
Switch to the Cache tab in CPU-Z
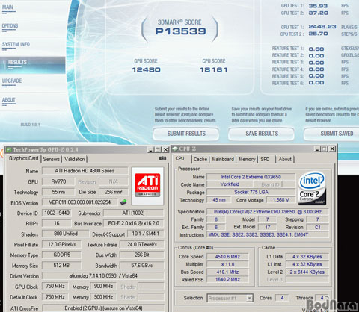pyautogui.click(x=200, y=160)
